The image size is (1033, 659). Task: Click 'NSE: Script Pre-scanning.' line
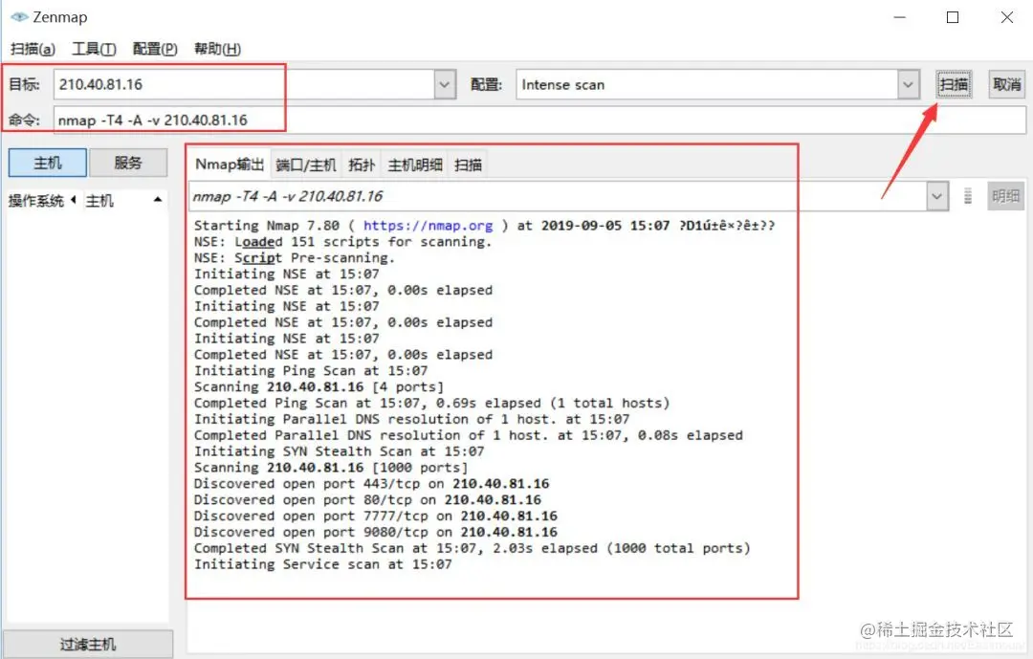[295, 257]
